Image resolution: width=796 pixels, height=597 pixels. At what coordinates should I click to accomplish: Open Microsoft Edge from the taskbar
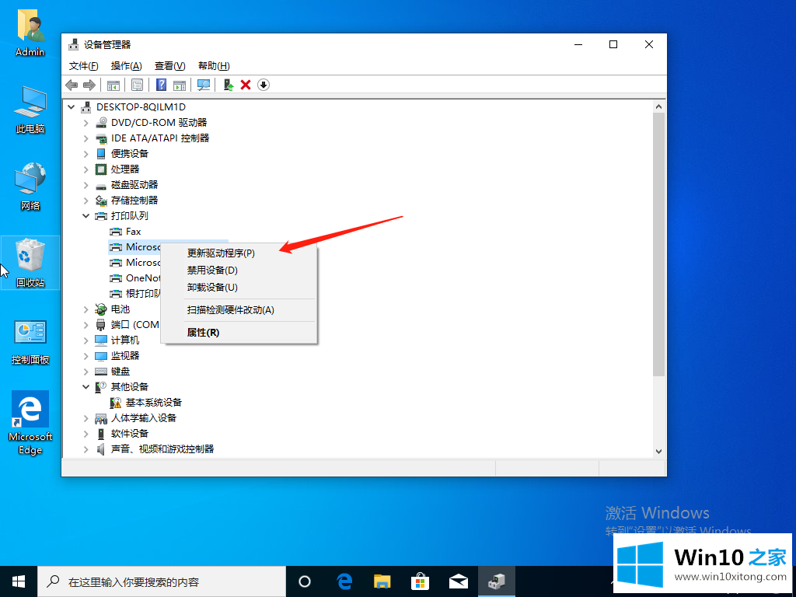(344, 581)
